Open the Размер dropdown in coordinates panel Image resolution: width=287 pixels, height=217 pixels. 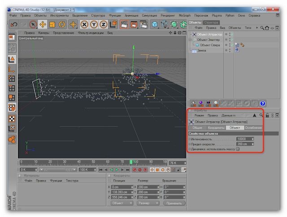(148, 203)
